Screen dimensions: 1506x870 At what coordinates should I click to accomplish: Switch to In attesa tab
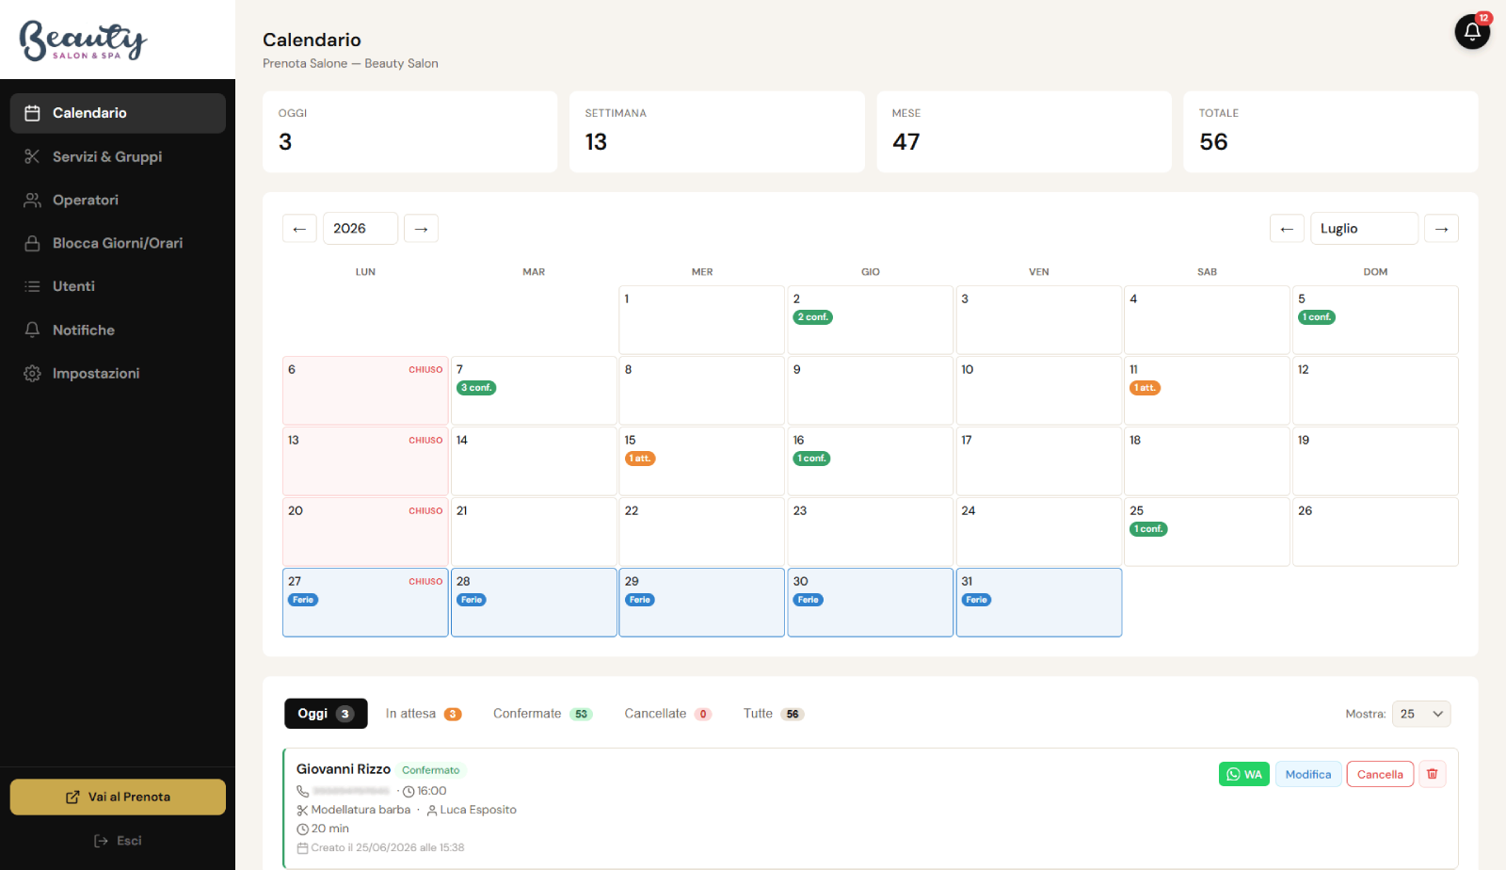click(x=424, y=714)
